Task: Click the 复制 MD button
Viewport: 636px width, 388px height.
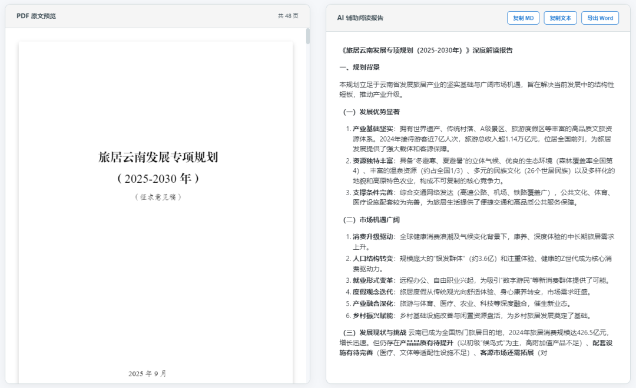Action: point(523,18)
